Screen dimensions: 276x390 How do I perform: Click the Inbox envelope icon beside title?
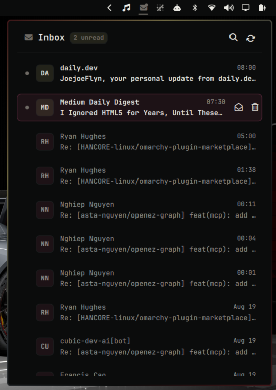(29, 37)
